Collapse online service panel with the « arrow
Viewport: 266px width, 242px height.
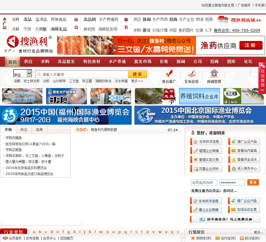(262, 90)
